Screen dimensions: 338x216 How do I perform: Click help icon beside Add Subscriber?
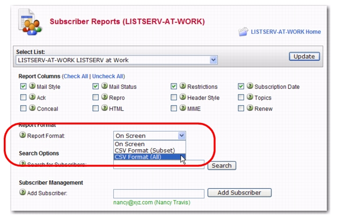(x=23, y=192)
